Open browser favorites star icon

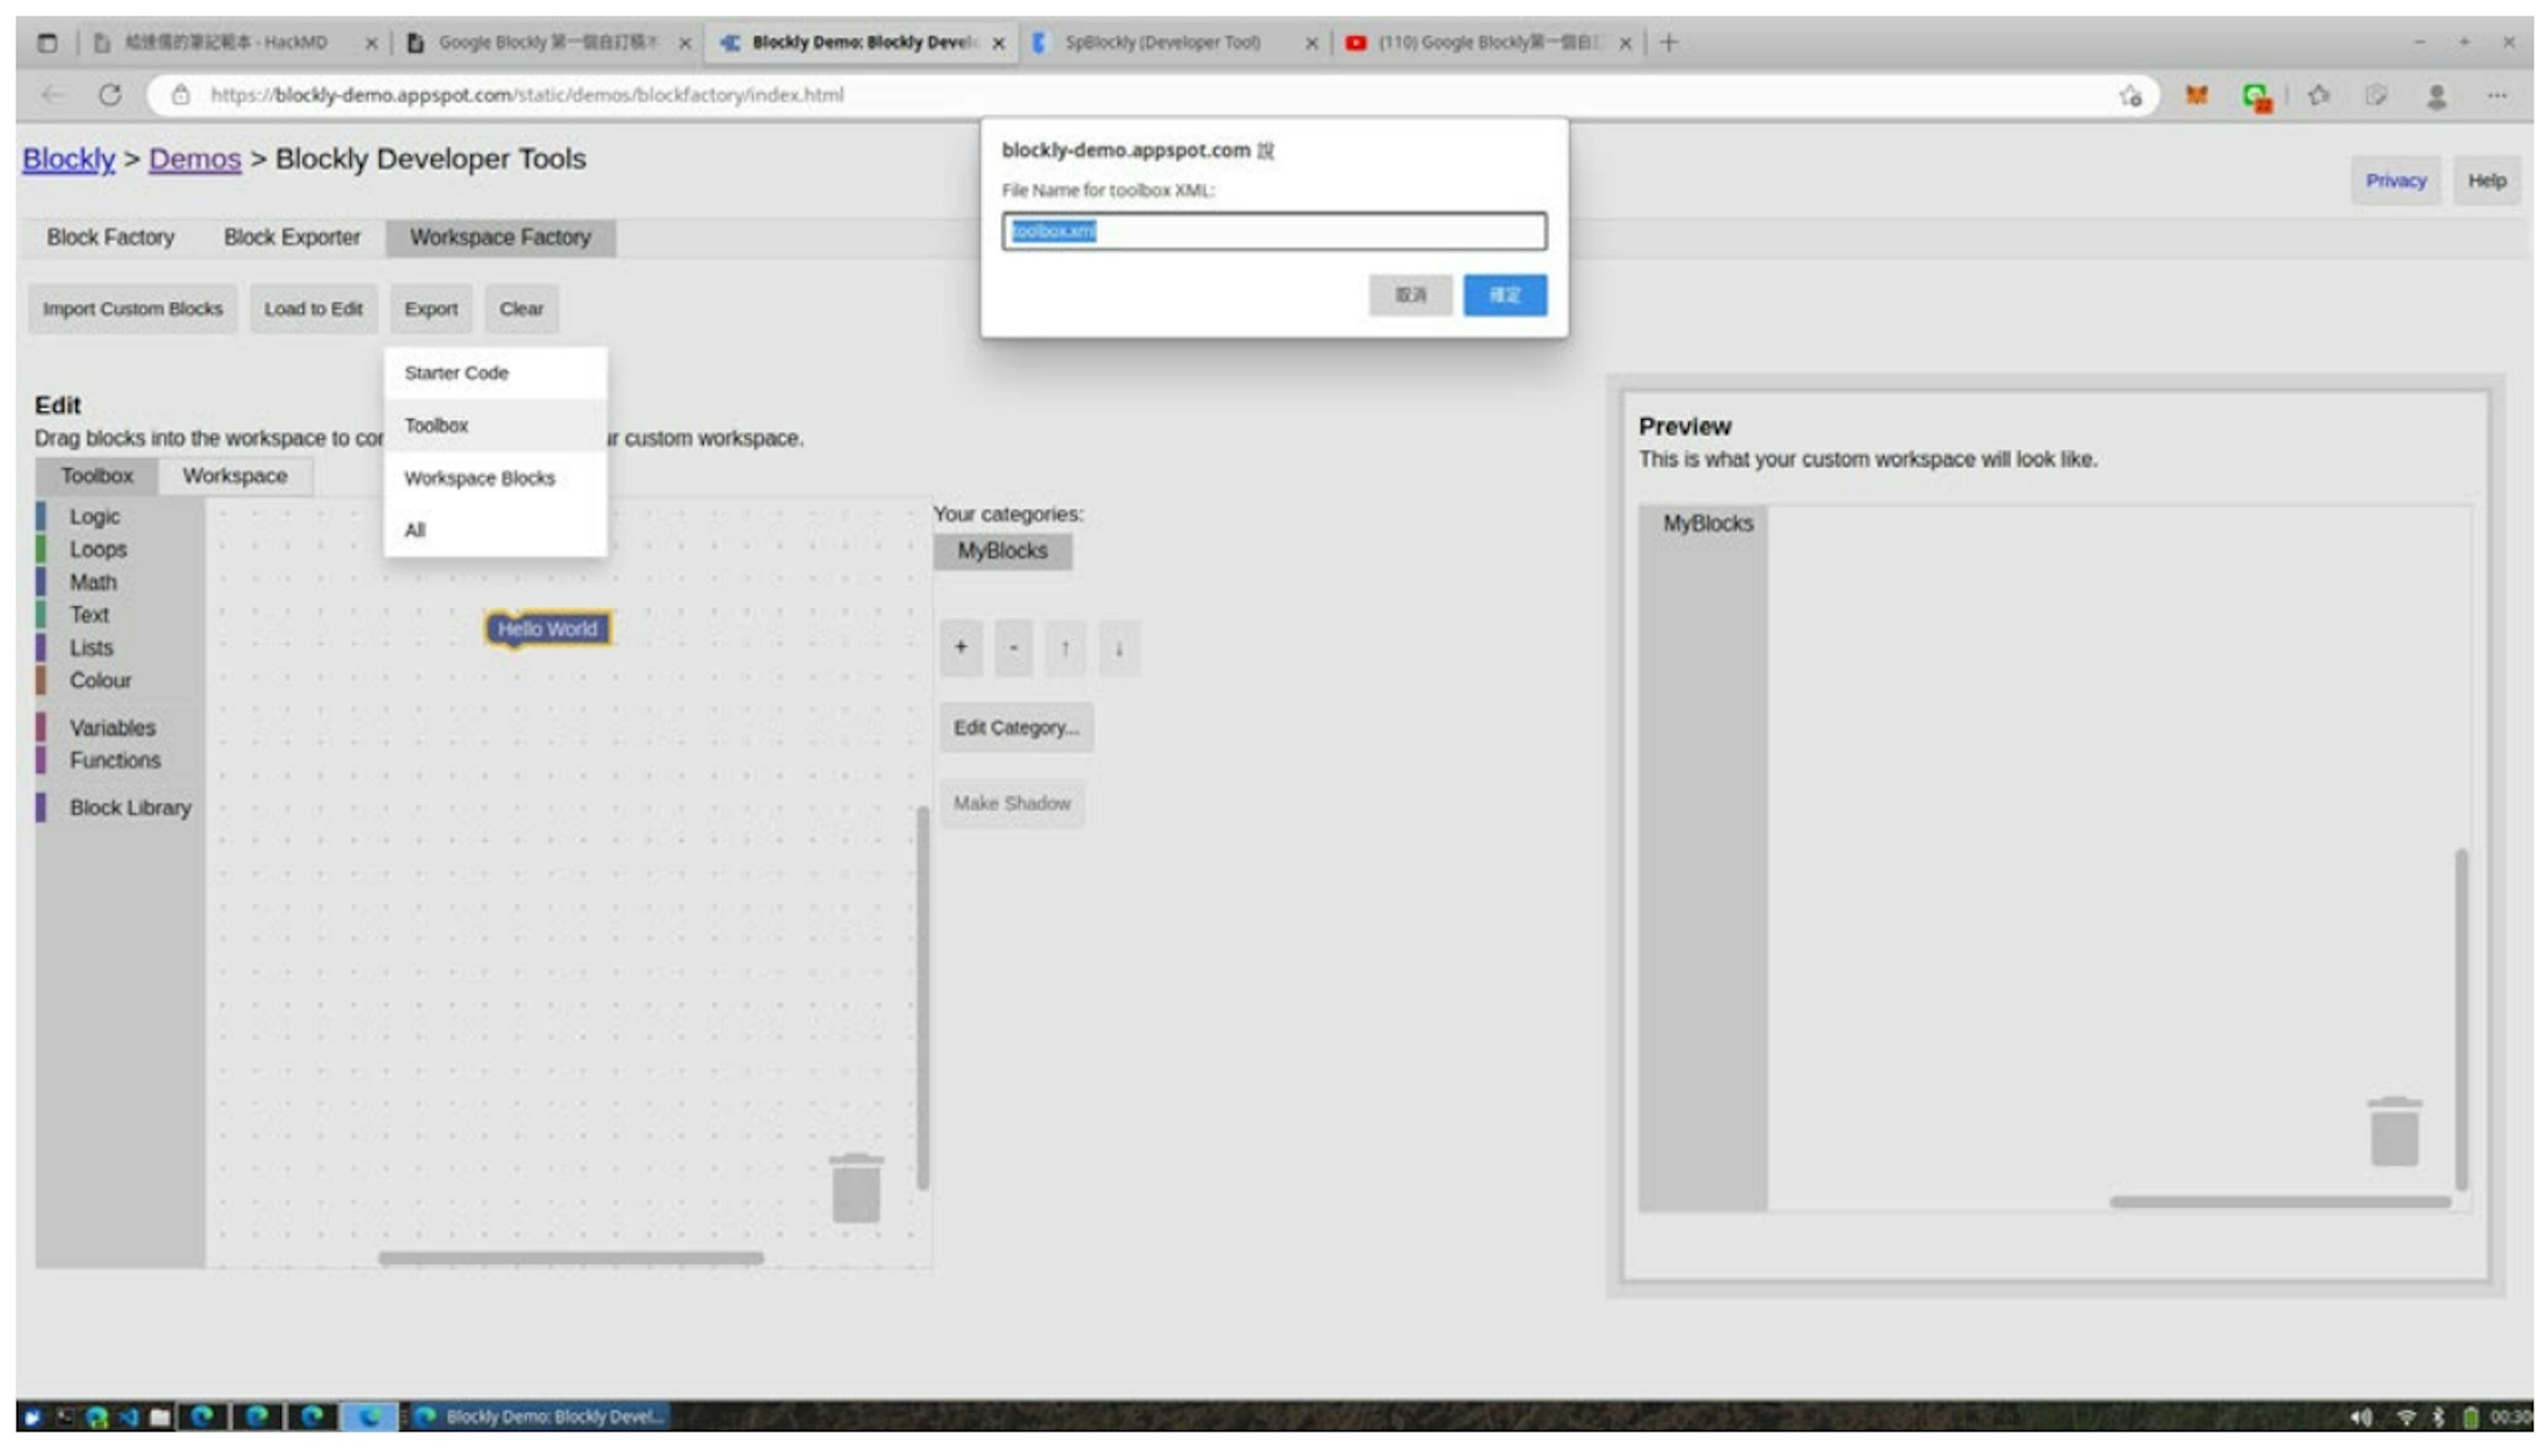click(x=2318, y=95)
